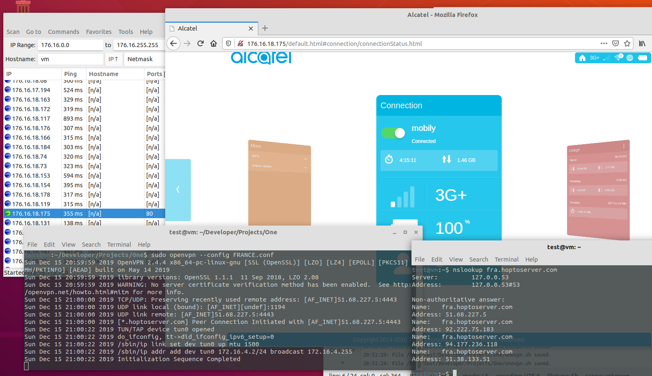Click the IP Range start field 176.16.0.0

[70, 45]
